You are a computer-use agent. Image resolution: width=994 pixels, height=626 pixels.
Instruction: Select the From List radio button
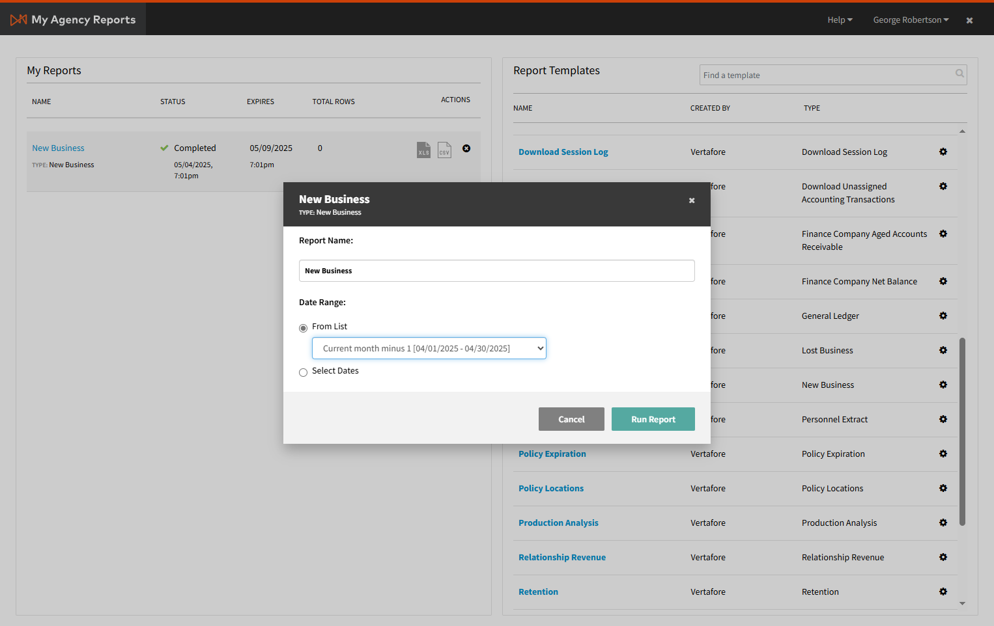[303, 328]
